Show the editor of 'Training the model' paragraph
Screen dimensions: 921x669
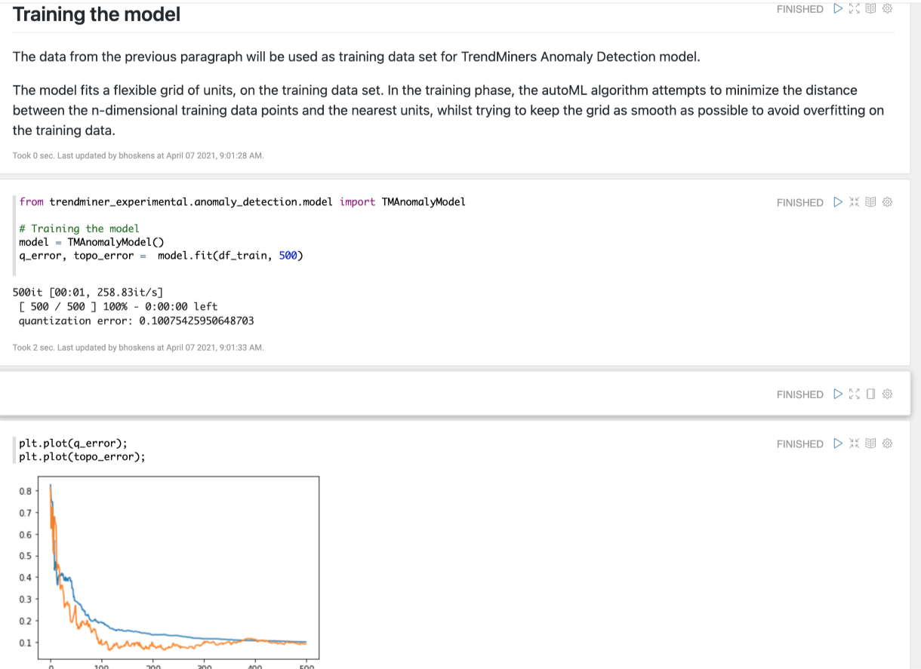tap(855, 9)
